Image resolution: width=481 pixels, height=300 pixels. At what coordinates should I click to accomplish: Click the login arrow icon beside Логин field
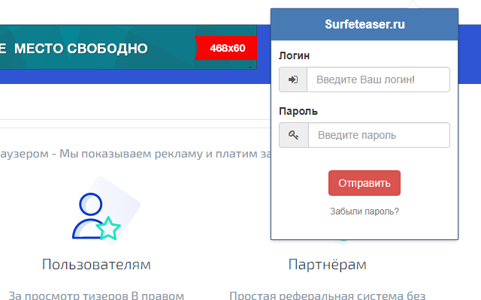(x=293, y=79)
